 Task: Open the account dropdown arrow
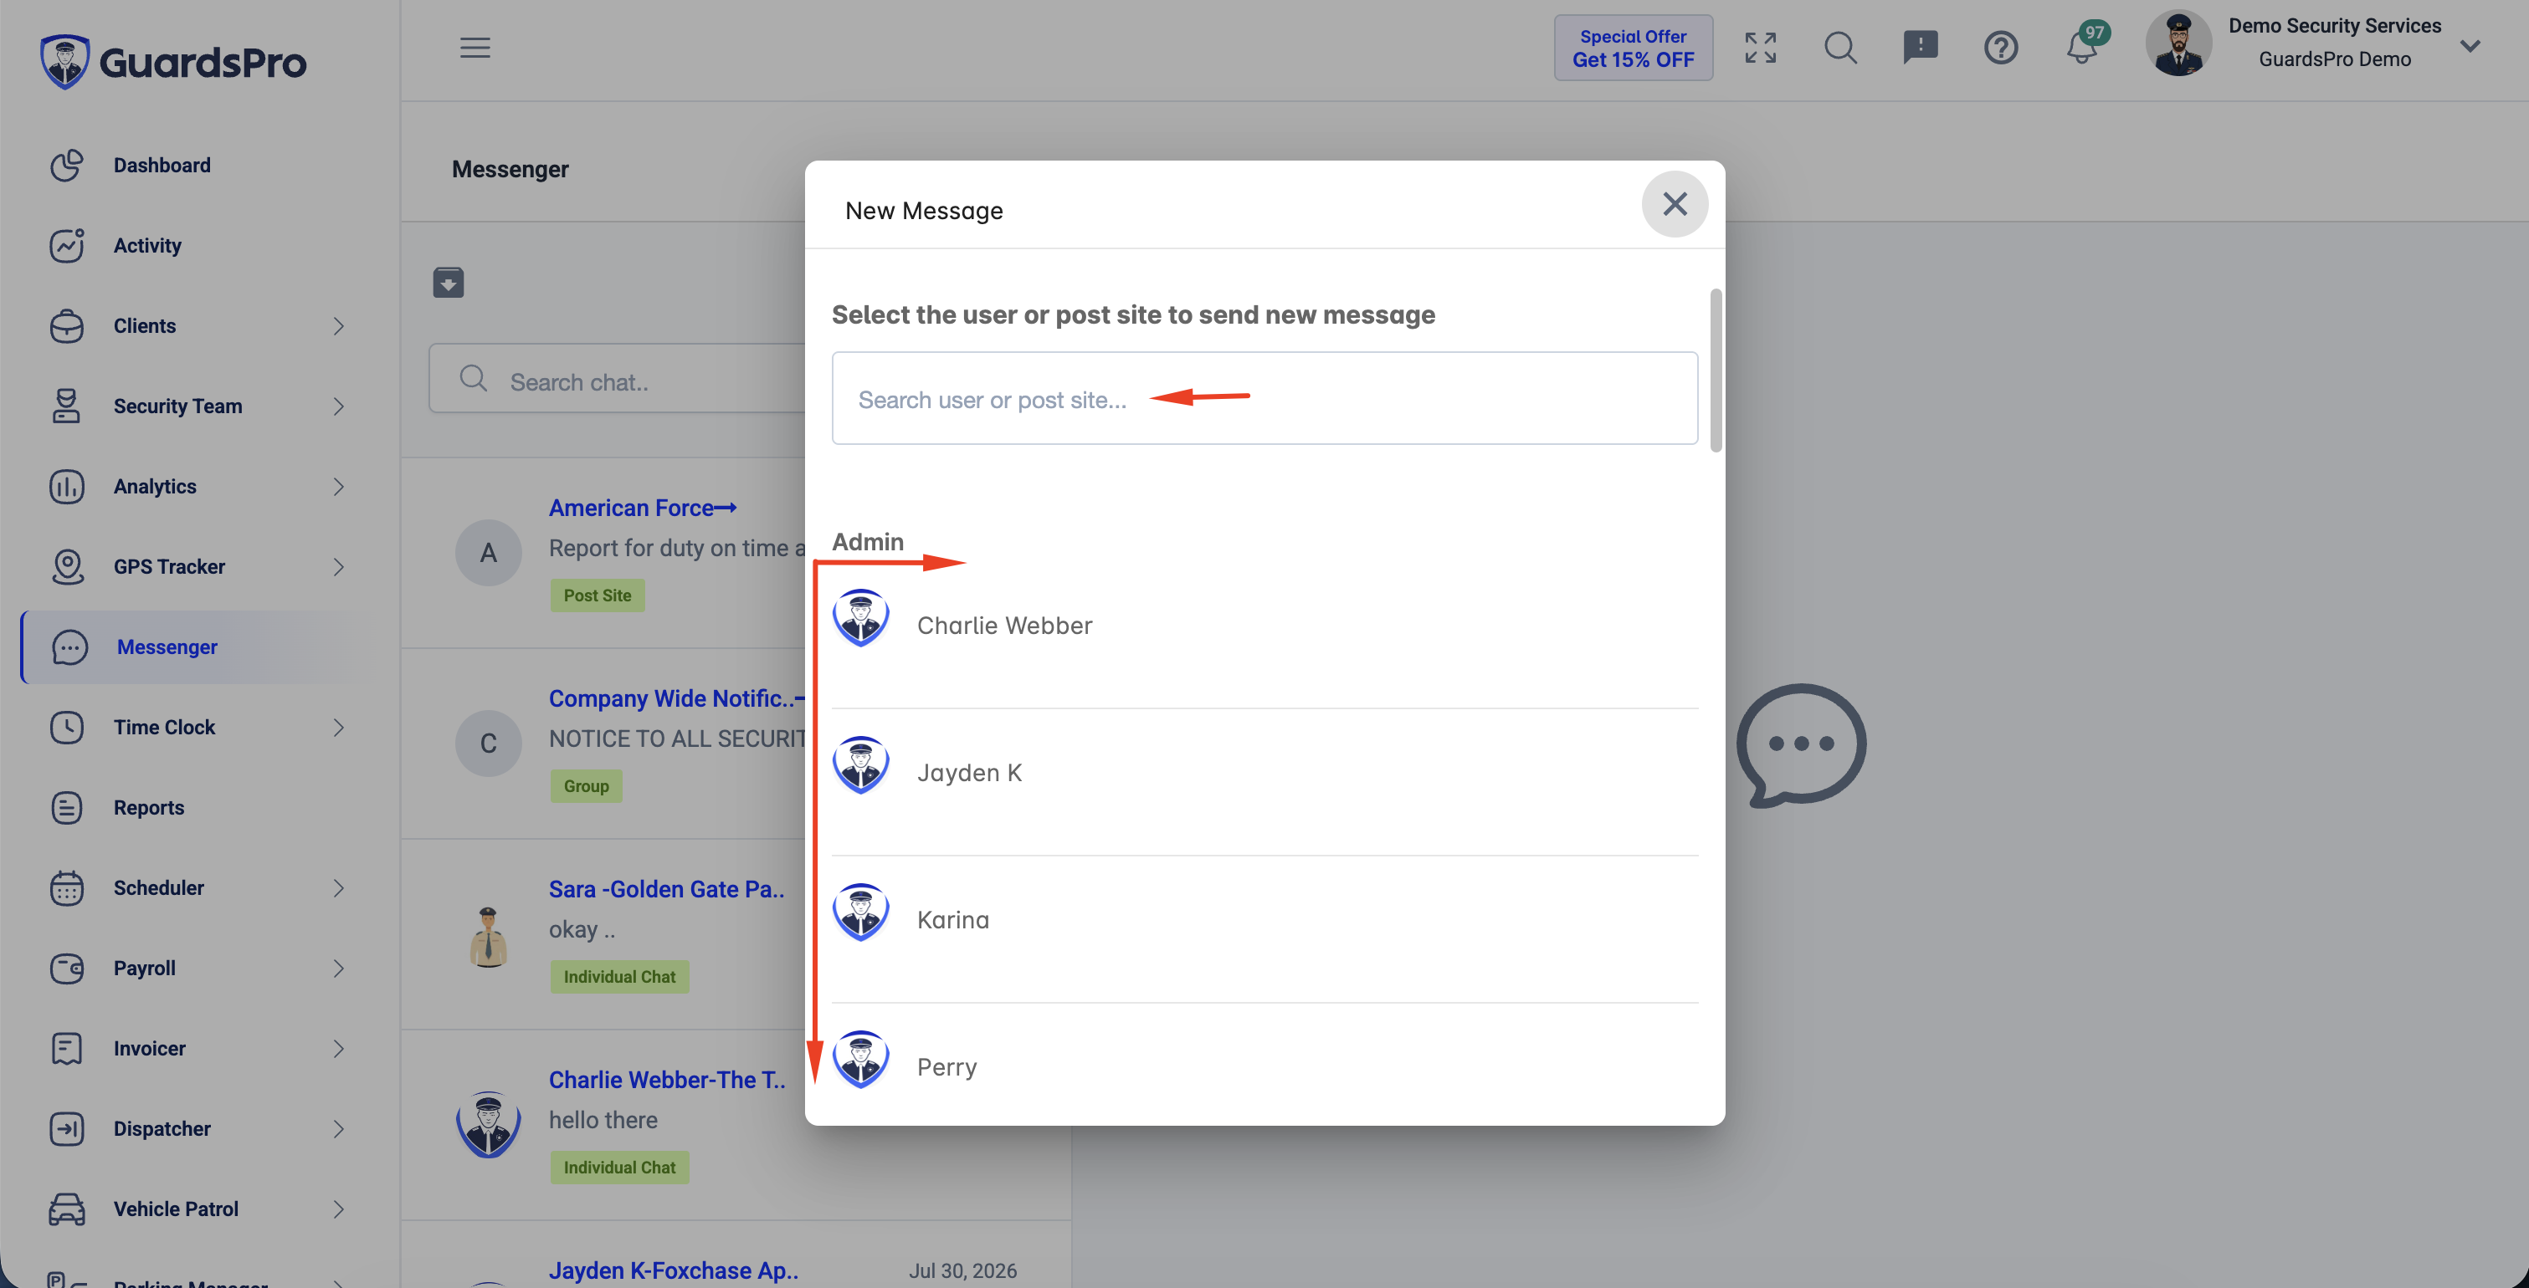click(2471, 45)
